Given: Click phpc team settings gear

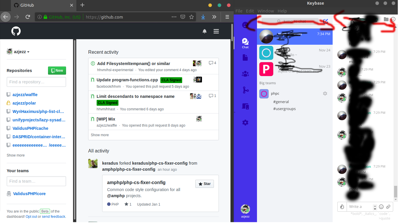Looking at the screenshot, I should tap(325, 93).
